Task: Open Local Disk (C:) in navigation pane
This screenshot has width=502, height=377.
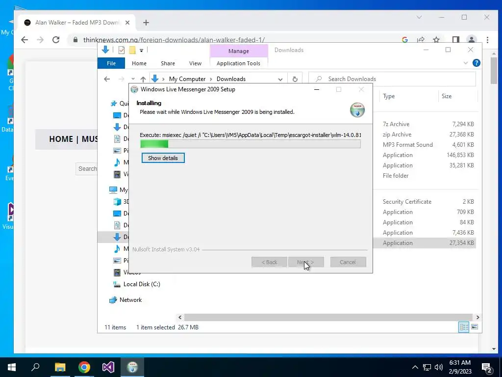Action: 142,284
